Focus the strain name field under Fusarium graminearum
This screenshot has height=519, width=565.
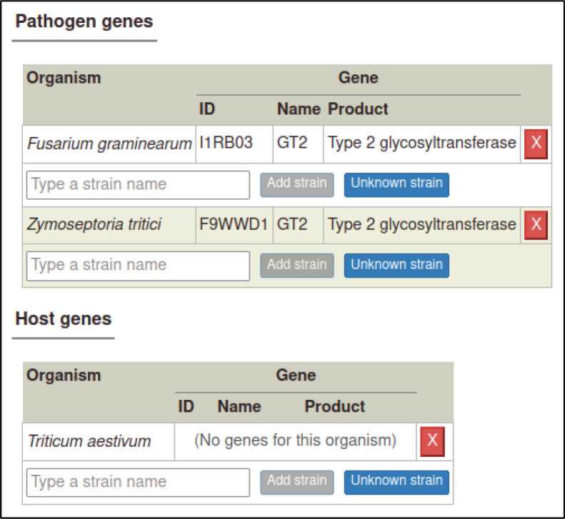138,185
